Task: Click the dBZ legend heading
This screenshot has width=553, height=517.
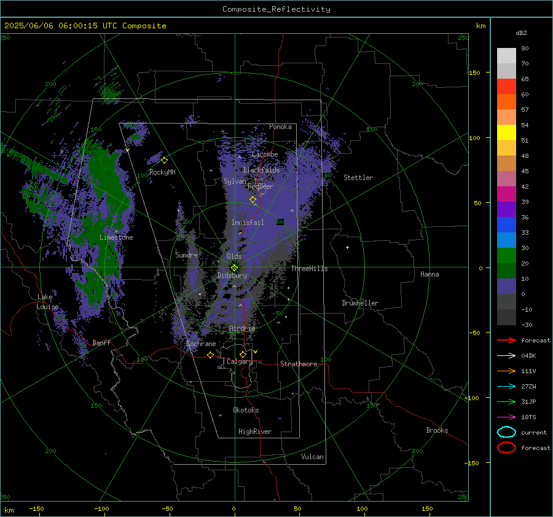Action: tap(521, 33)
